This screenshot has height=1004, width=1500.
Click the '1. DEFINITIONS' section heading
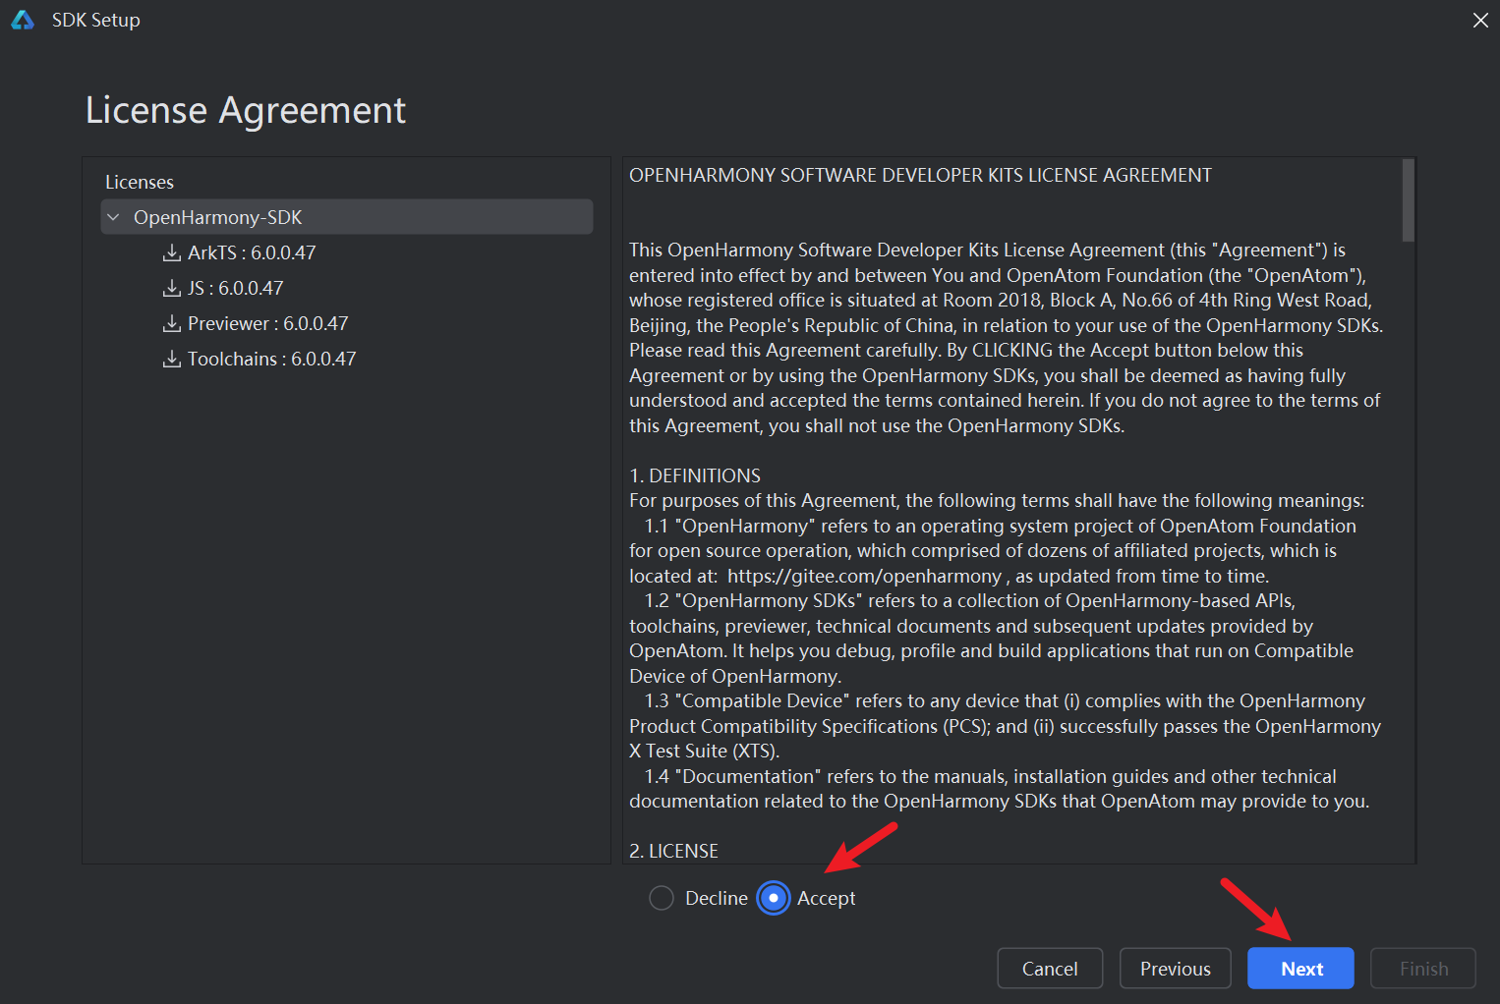(x=695, y=475)
